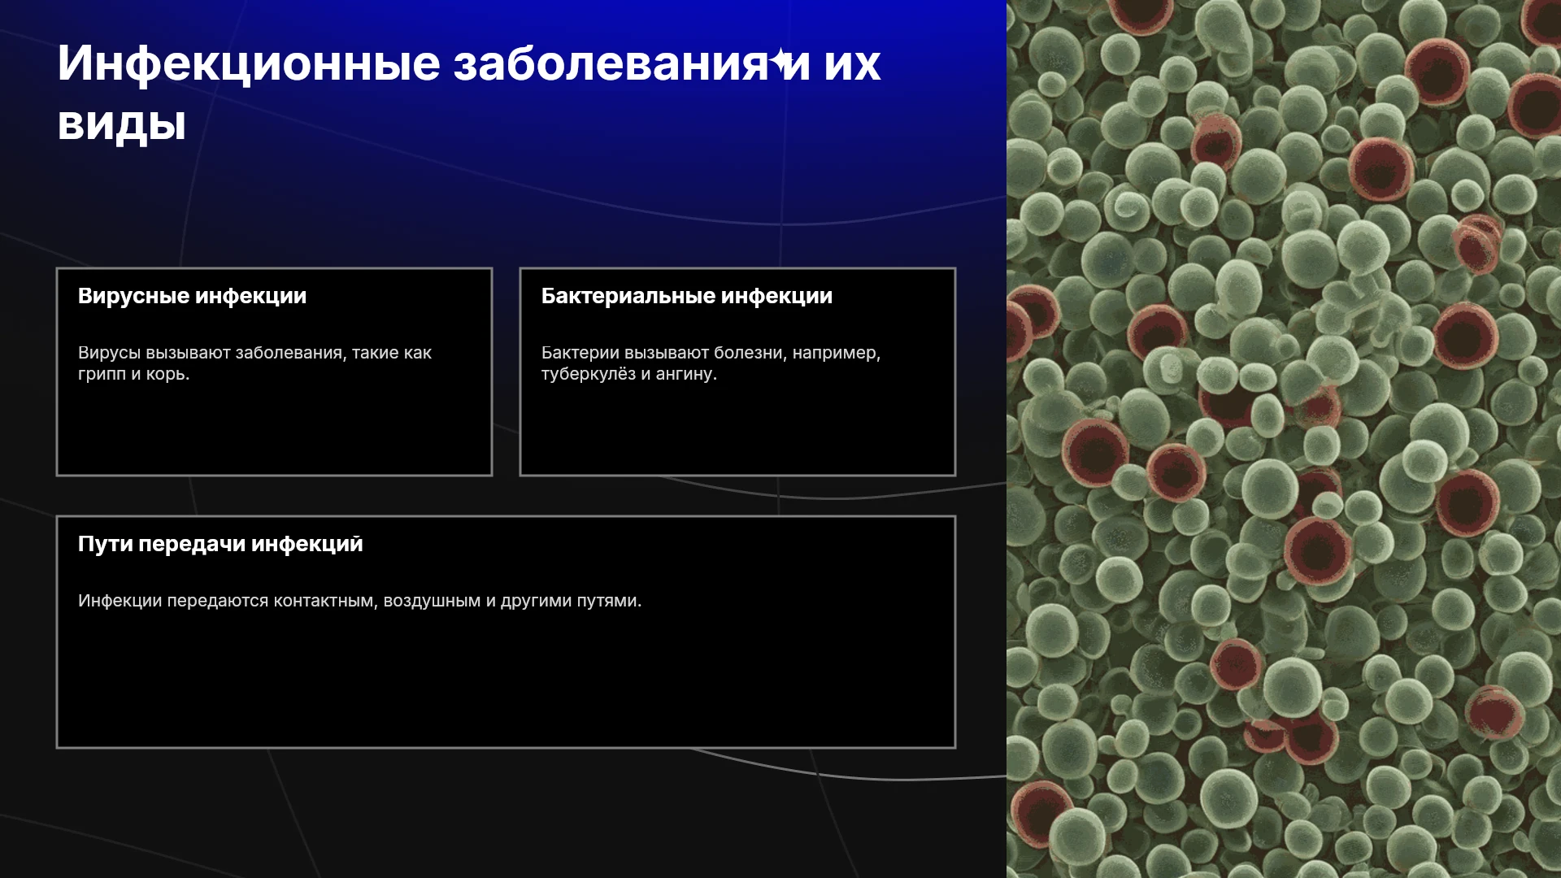
Task: Click the sentence "Инфекции передаются контактным, воздушным…"
Action: click(359, 601)
